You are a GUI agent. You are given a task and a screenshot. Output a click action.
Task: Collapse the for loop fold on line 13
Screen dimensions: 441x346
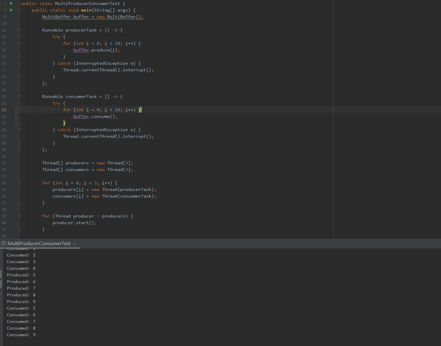(x=19, y=43)
